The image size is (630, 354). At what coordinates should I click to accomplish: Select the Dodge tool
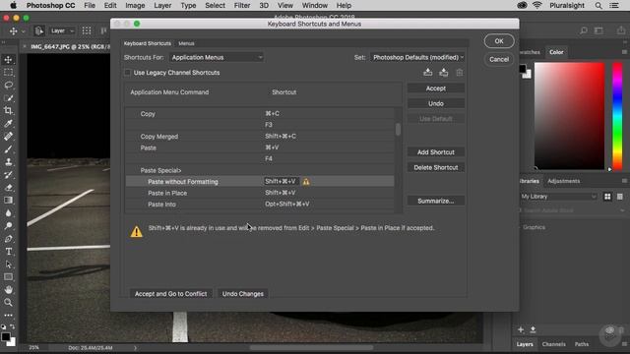(8, 225)
